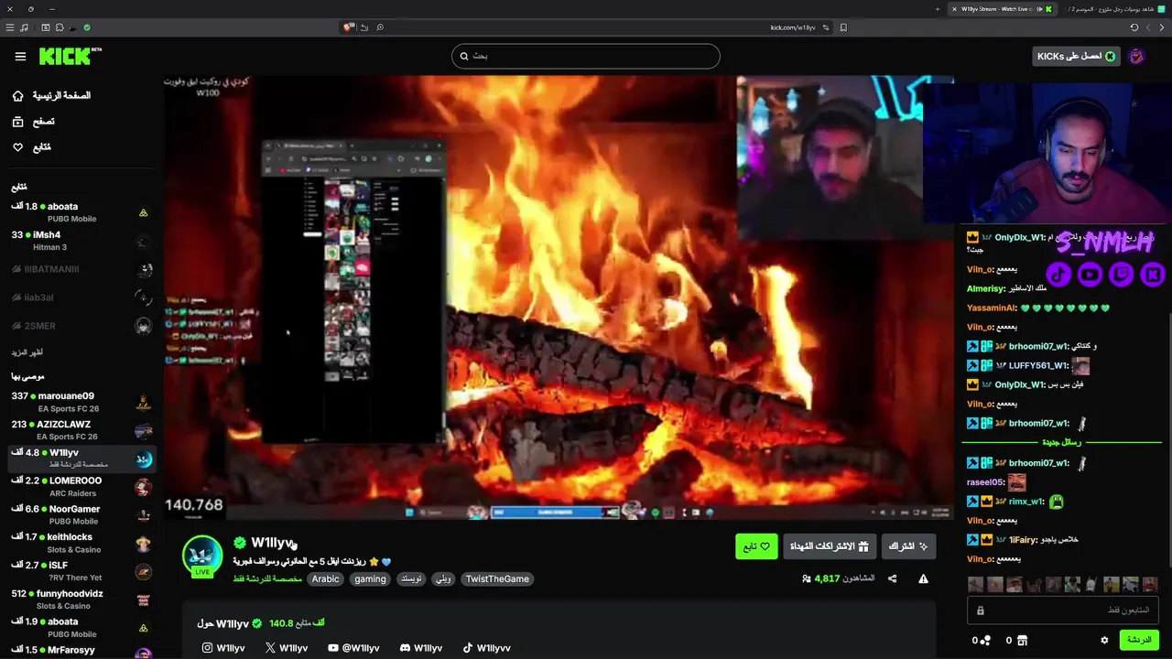Image resolution: width=1172 pixels, height=659 pixels.
Task: Click the browser music note icon
Action: tap(24, 27)
